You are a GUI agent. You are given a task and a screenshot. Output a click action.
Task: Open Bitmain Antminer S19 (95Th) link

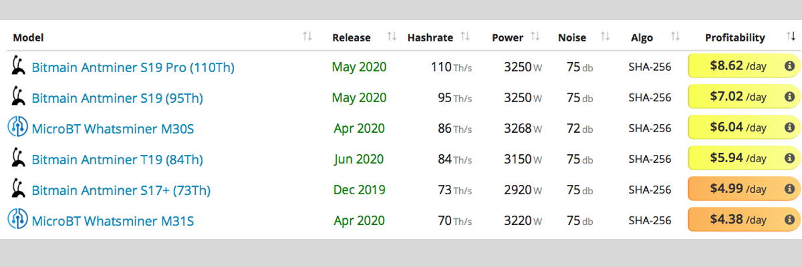click(x=117, y=98)
